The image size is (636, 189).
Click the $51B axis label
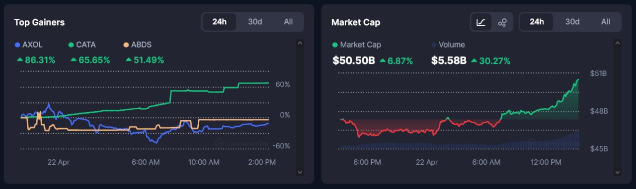599,73
